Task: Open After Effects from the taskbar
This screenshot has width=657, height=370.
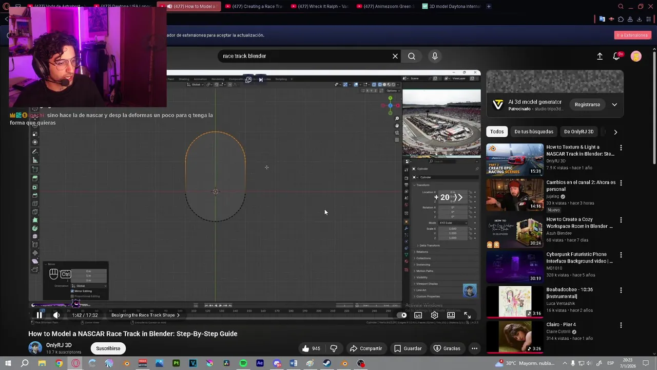Action: (x=260, y=363)
